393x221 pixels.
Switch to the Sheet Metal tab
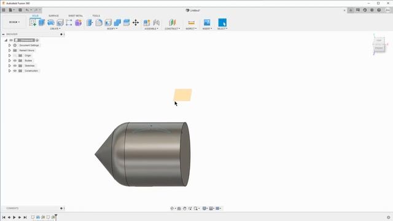pos(76,15)
